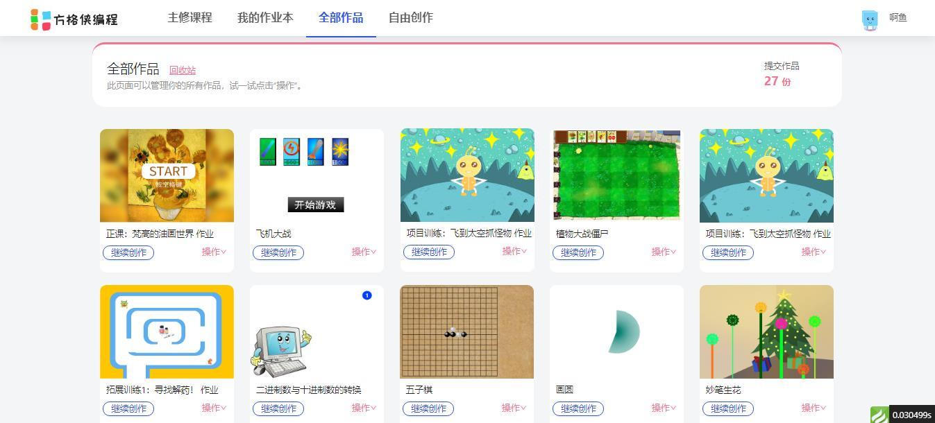Switch to the 自由创作 tab

pyautogui.click(x=411, y=18)
